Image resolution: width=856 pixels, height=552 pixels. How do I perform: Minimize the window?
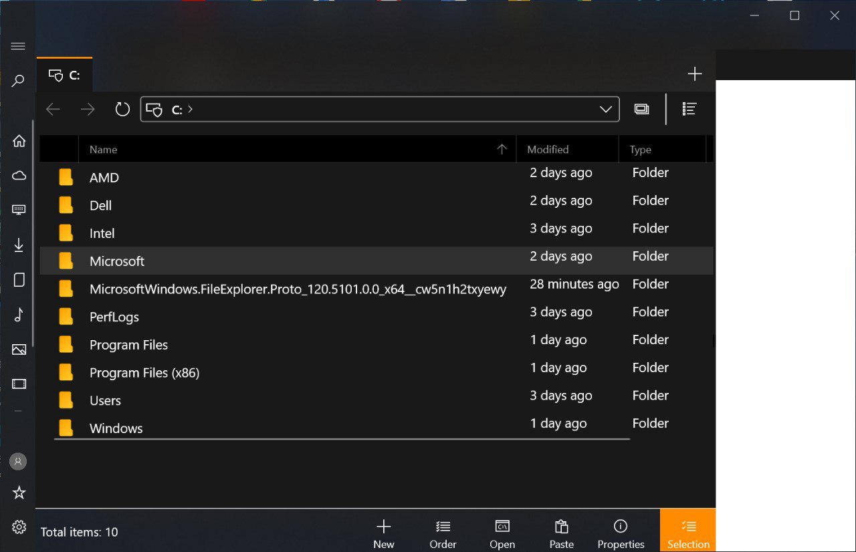point(754,15)
